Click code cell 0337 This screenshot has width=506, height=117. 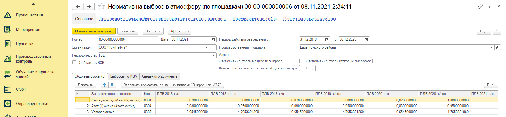tap(149, 112)
